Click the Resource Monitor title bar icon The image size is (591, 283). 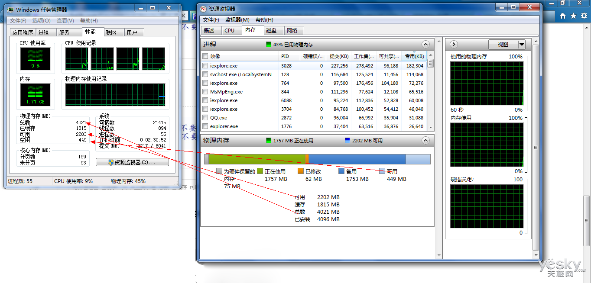[x=203, y=9]
